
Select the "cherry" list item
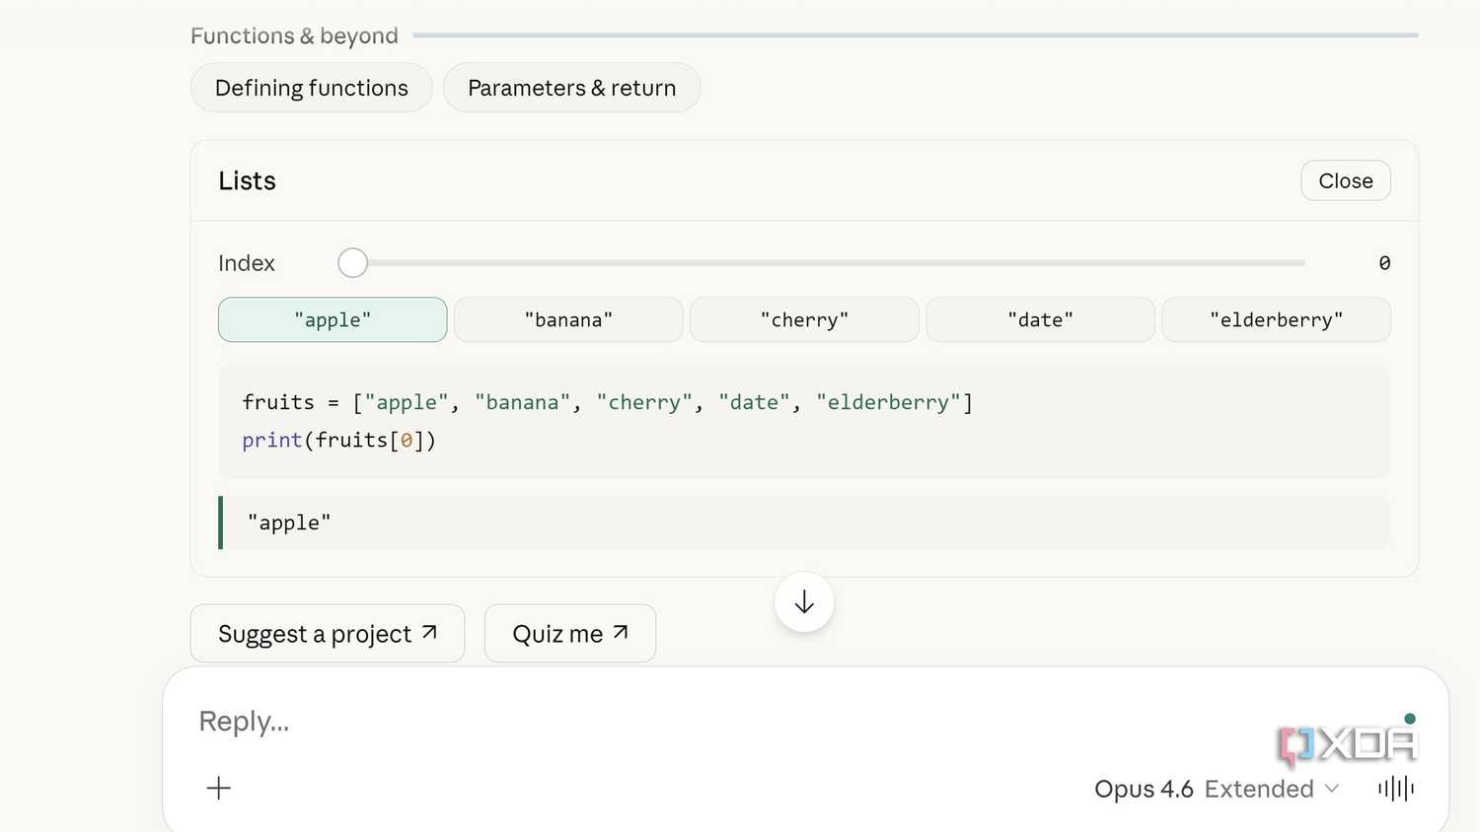coord(804,319)
